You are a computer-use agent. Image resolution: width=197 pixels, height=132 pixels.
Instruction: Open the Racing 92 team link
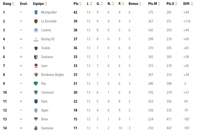tap(48, 39)
